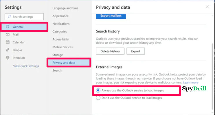Image resolution: width=215 pixels, height=115 pixels.
Task: Go to Language and time settings
Action: coord(65,8)
